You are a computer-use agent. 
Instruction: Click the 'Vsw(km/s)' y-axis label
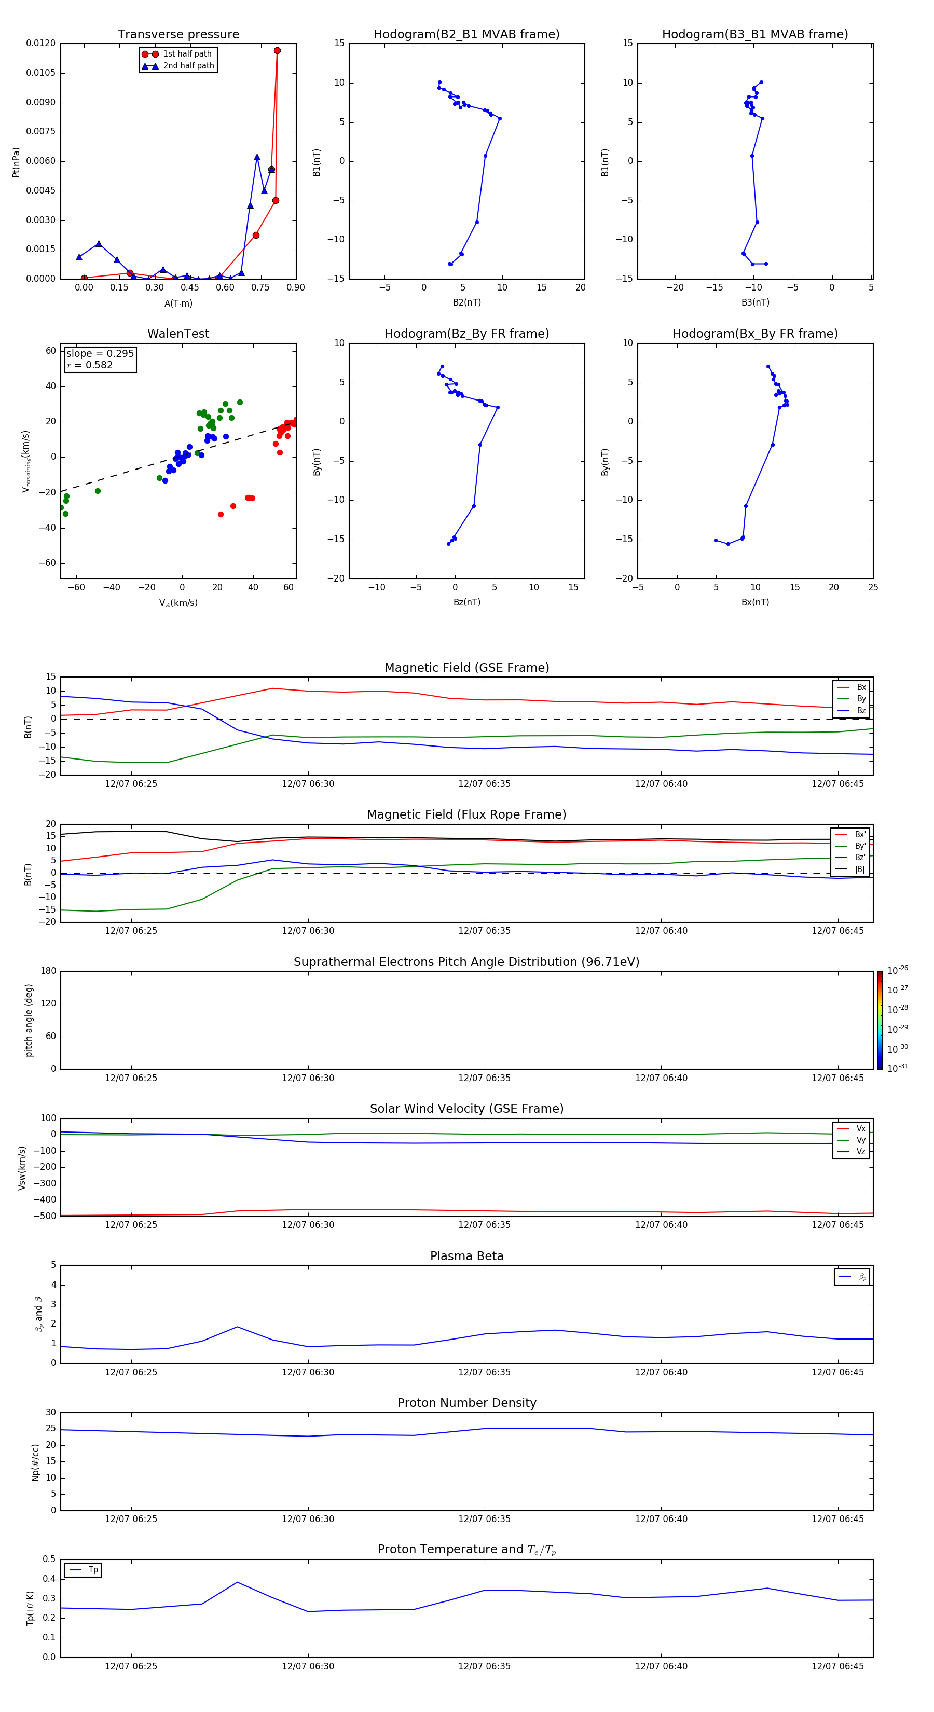pyautogui.click(x=22, y=1168)
